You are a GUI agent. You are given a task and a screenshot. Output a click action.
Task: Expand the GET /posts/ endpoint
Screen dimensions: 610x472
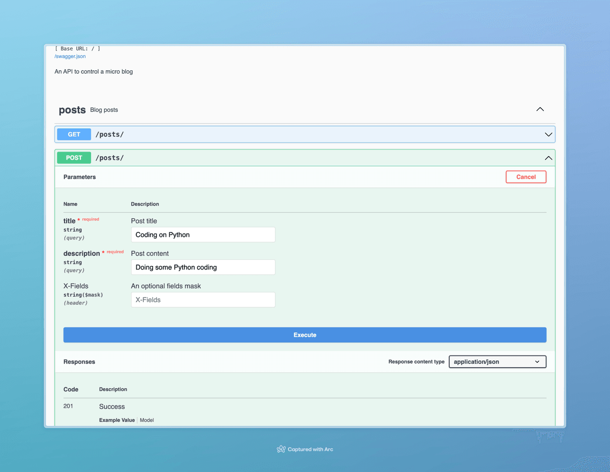point(548,134)
